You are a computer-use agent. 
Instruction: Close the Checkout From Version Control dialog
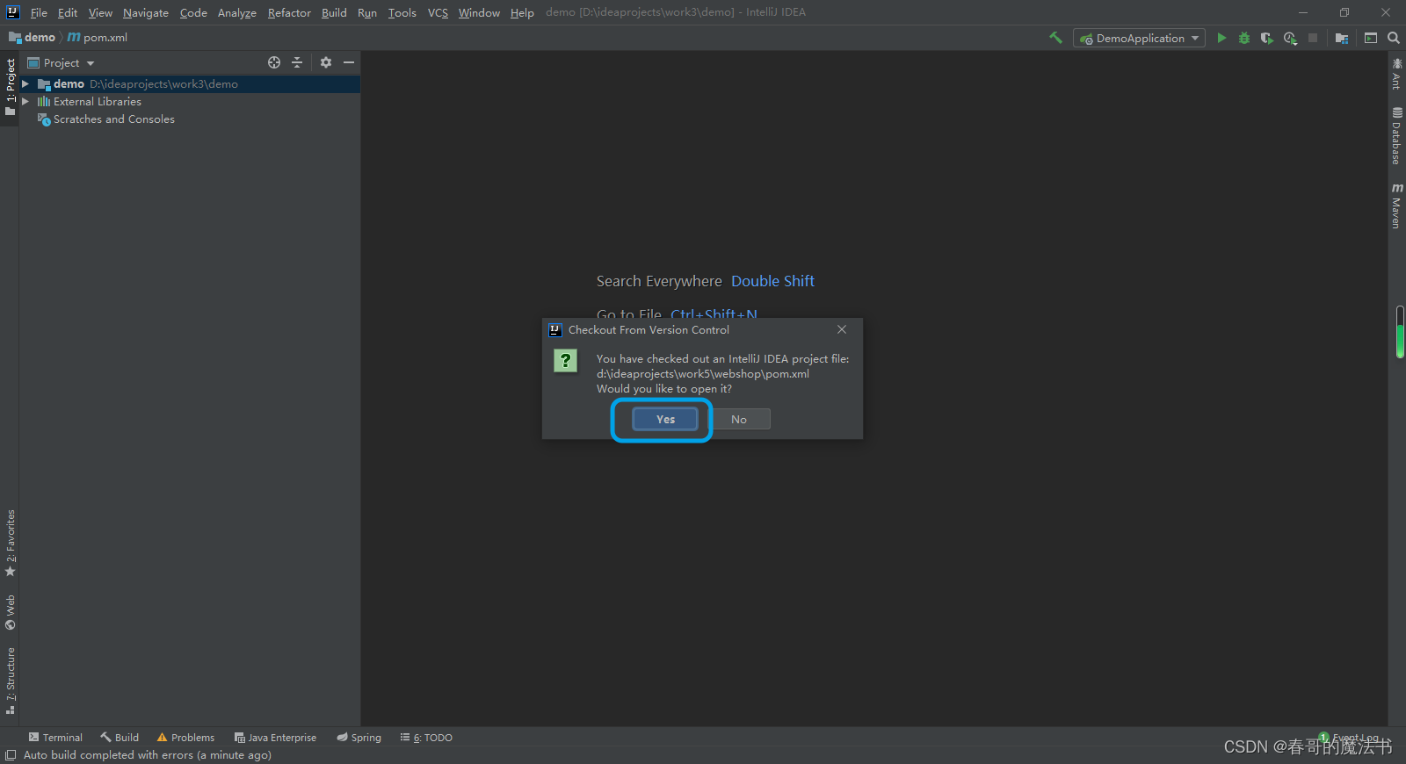[x=842, y=329]
